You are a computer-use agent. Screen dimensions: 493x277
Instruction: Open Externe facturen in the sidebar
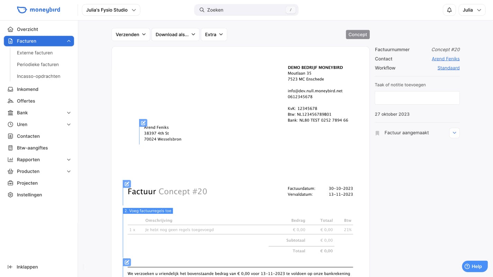click(x=35, y=53)
